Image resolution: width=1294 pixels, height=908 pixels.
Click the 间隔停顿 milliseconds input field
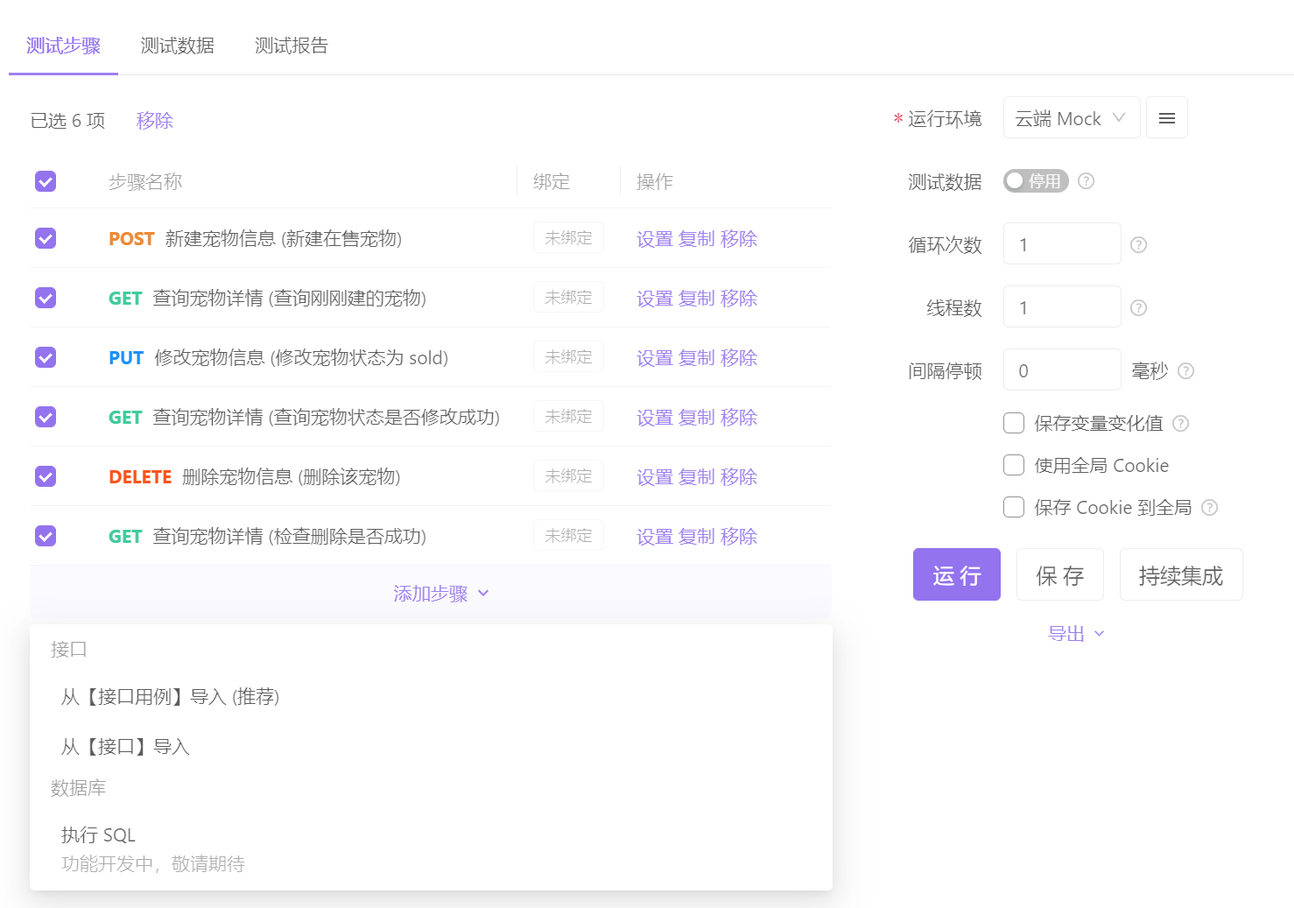(1062, 370)
